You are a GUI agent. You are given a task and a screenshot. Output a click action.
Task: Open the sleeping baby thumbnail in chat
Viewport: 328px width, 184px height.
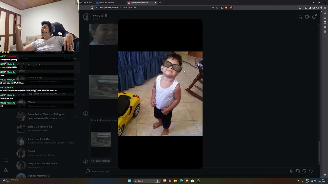(103, 87)
